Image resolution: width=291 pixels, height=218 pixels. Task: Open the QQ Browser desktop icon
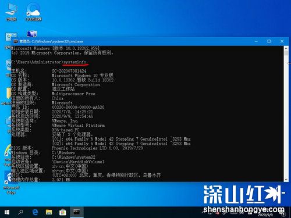[x=33, y=12]
